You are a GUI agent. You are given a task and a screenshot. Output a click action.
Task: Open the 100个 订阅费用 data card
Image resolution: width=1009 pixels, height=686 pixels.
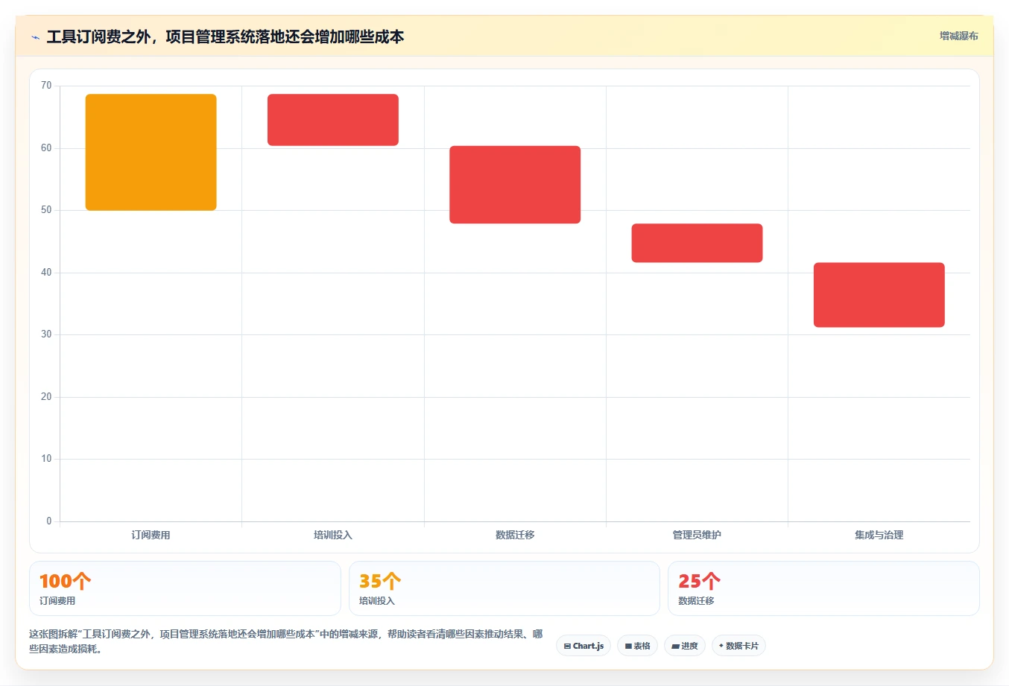(185, 588)
